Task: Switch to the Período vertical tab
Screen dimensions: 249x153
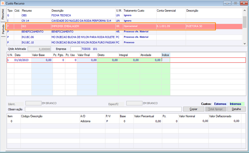Action: 3,29
